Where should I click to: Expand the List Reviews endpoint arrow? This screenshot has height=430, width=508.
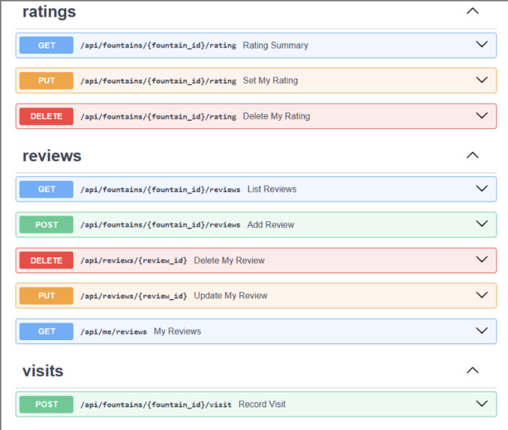482,188
